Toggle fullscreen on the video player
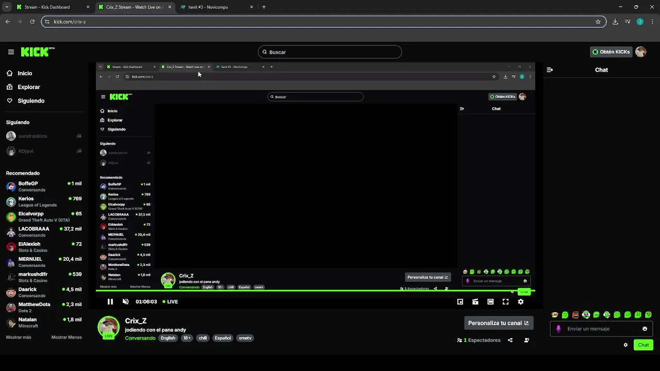This screenshot has height=371, width=660. point(505,302)
